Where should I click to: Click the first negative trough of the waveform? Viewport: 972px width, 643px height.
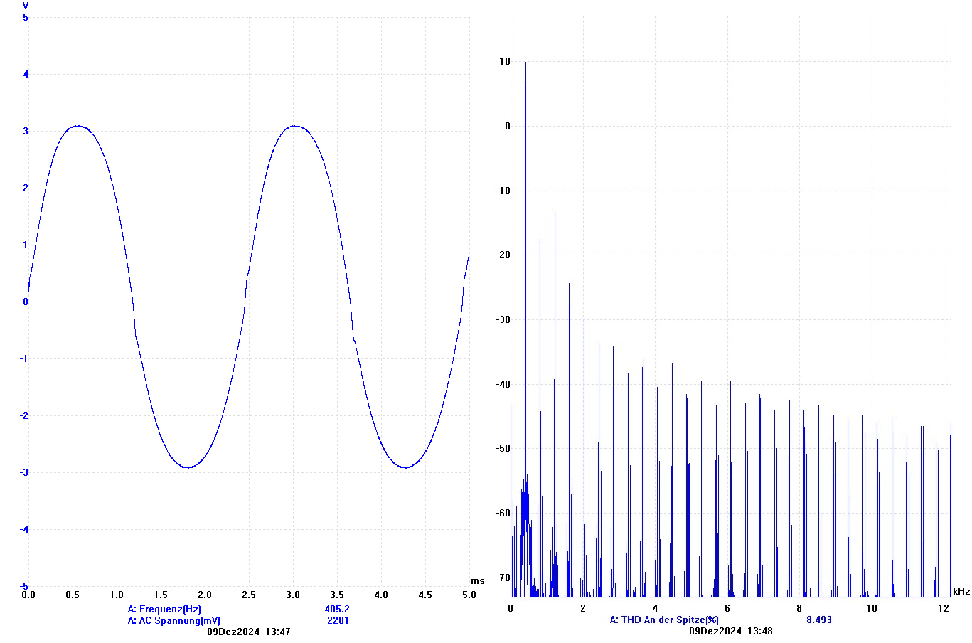pyautogui.click(x=188, y=467)
